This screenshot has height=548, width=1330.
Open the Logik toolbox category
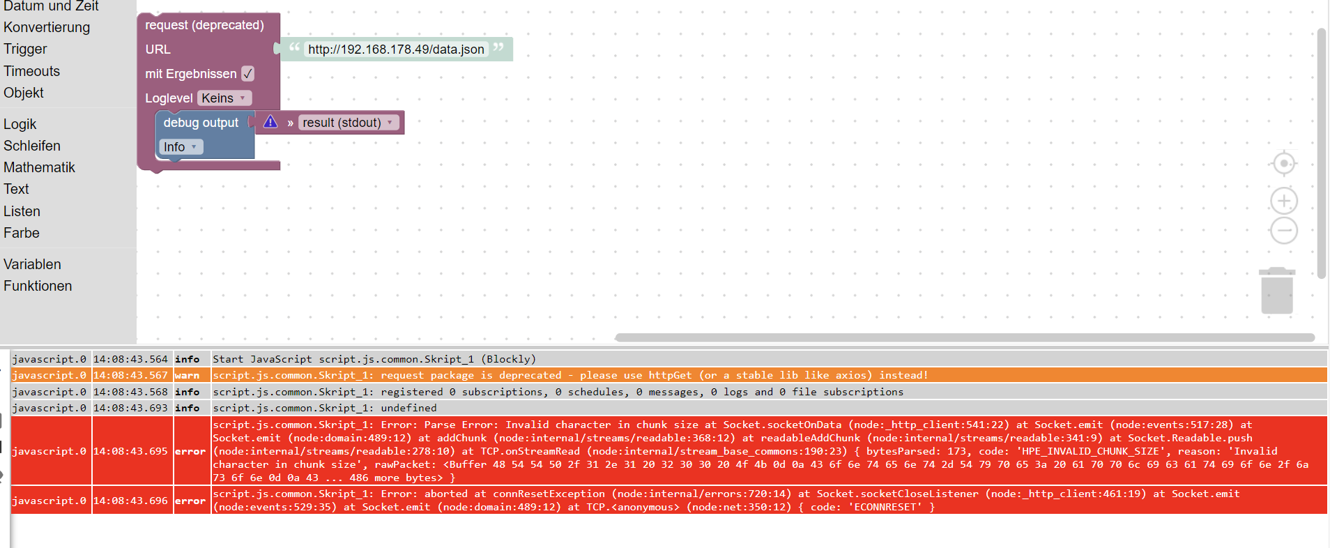[20, 124]
